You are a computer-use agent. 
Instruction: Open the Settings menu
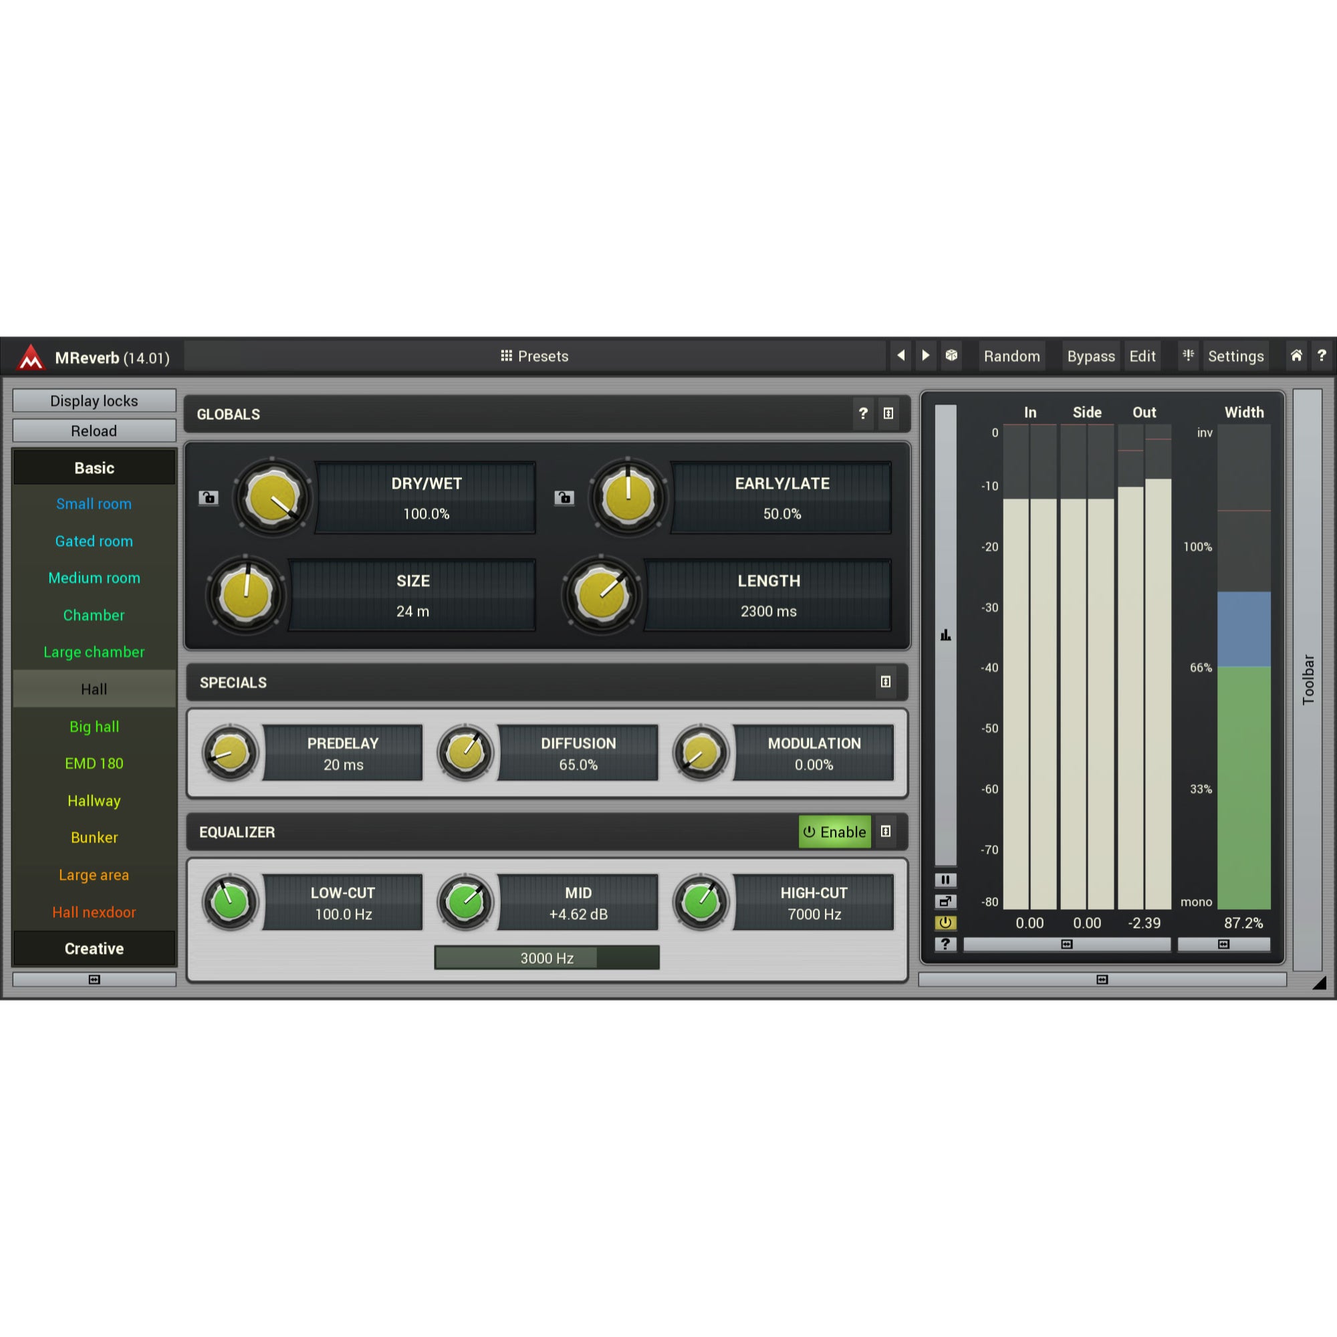pos(1236,356)
